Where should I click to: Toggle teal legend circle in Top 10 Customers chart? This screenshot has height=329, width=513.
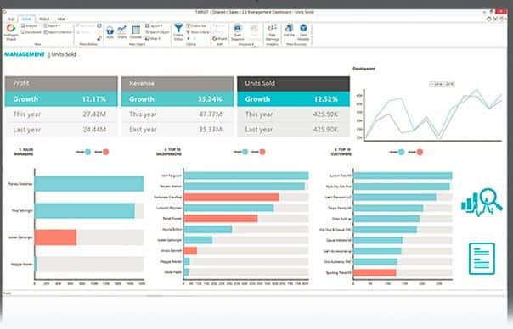click(402, 152)
